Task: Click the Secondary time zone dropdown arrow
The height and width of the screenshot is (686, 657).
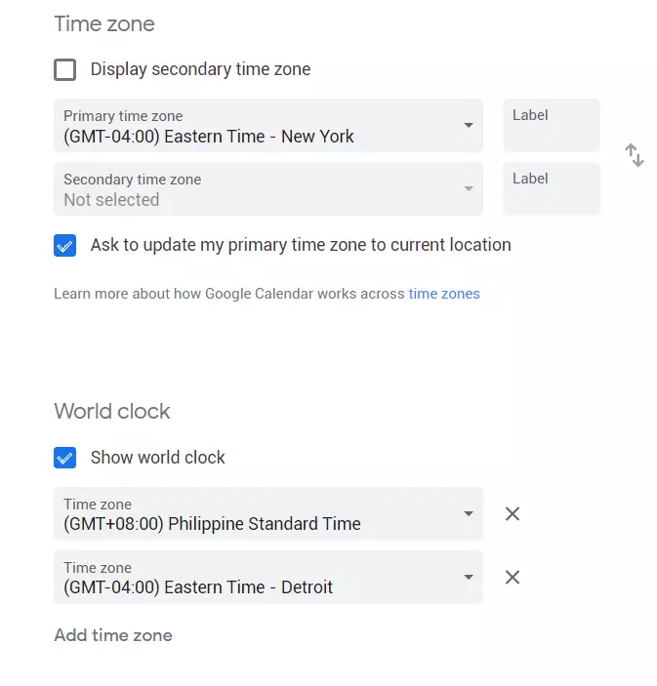Action: pos(469,189)
